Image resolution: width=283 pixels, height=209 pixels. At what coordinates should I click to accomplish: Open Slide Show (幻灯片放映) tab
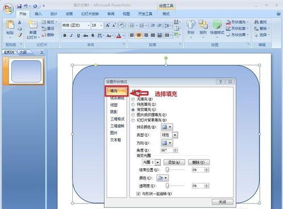point(90,14)
